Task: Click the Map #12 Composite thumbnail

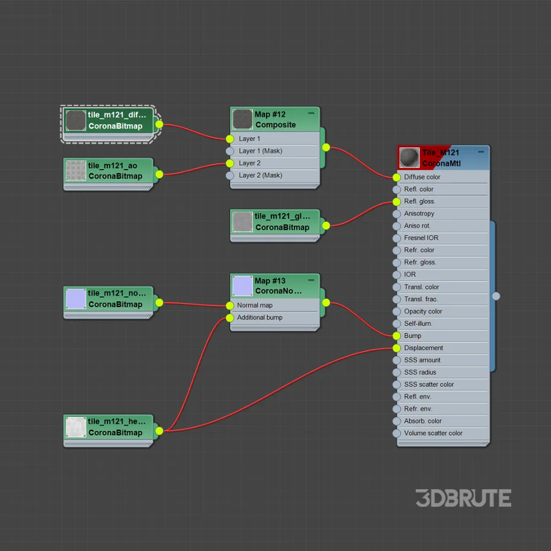Action: [243, 119]
